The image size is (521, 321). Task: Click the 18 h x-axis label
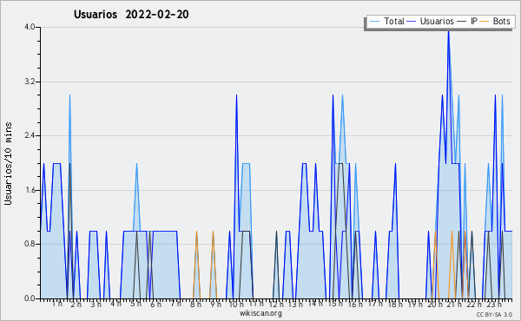click(x=395, y=305)
